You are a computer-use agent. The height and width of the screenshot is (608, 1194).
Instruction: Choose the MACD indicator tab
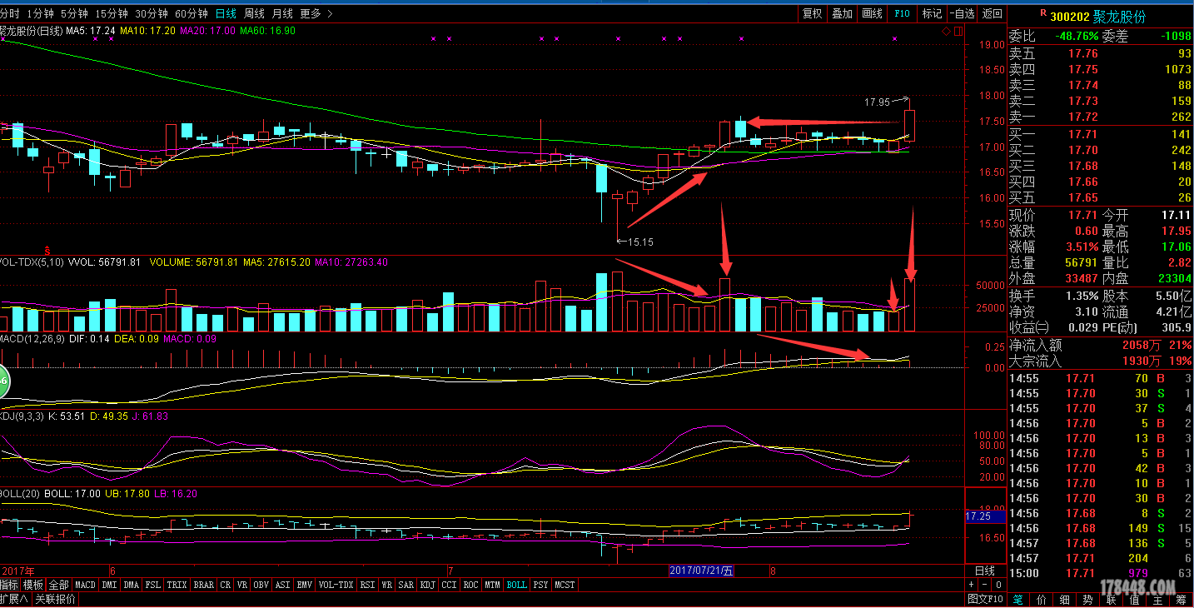(86, 585)
